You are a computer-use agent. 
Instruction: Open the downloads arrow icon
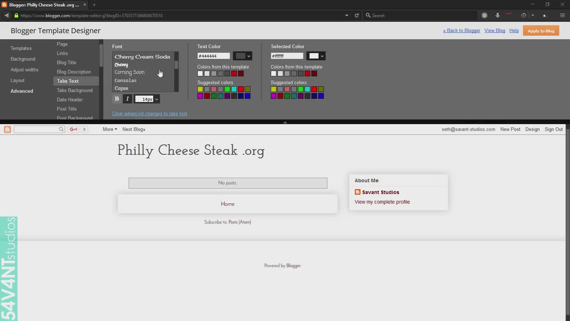click(497, 15)
